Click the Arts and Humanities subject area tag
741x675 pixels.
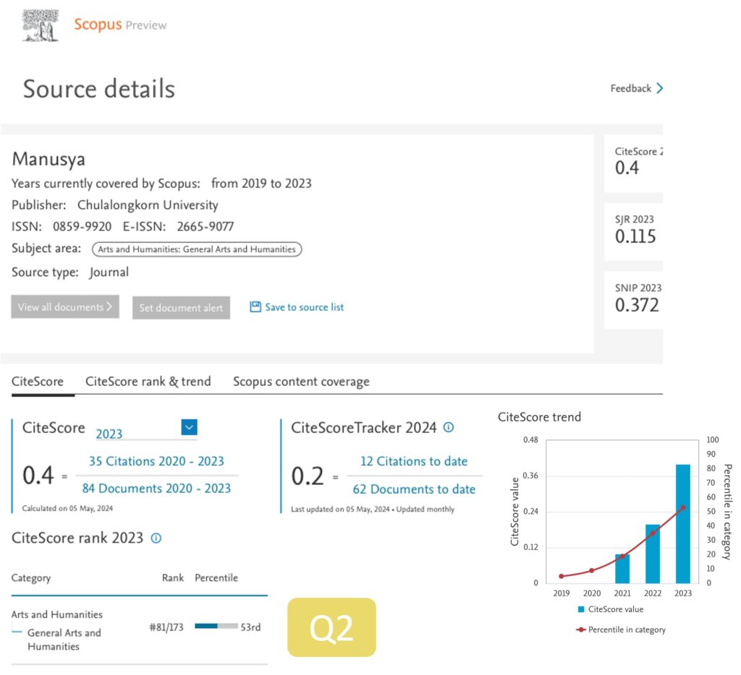(197, 249)
